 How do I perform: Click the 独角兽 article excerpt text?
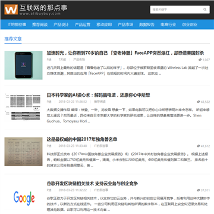coord(128,160)
